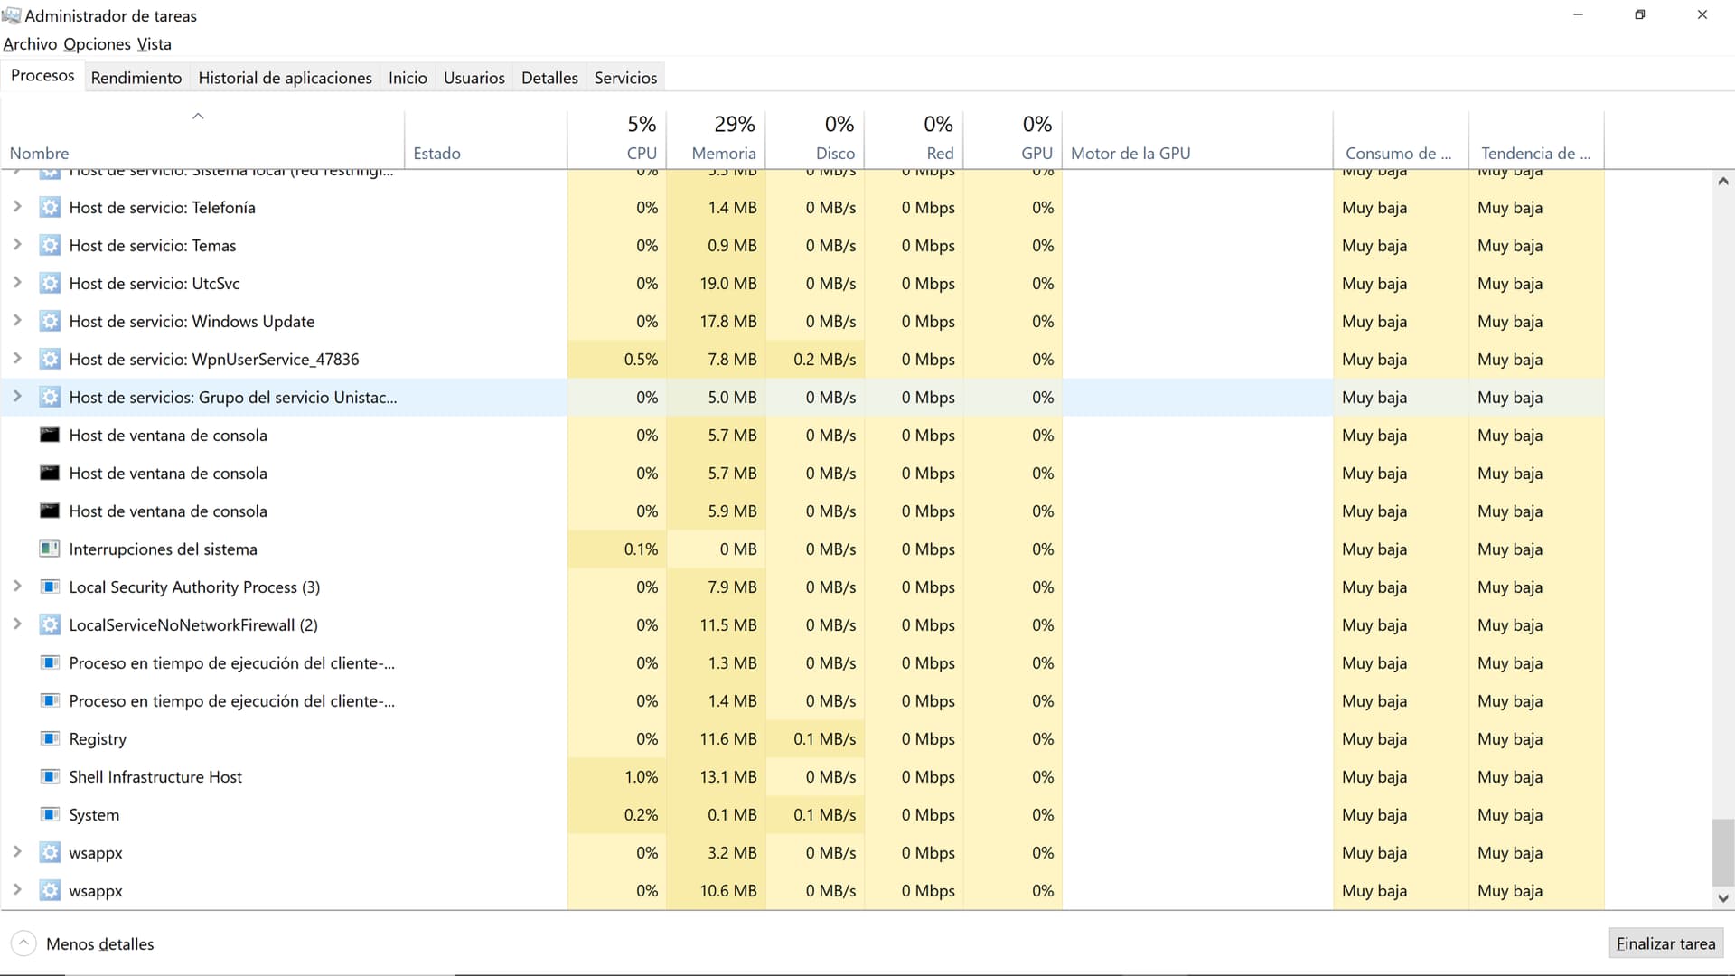Click the Registry process icon
The height and width of the screenshot is (976, 1735).
tap(50, 738)
